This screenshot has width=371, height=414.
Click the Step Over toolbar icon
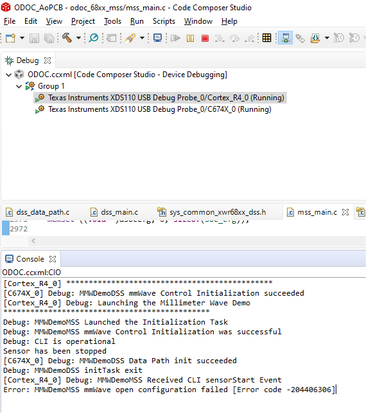point(234,39)
